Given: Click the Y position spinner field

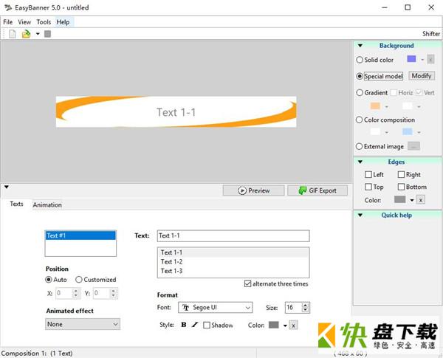Looking at the screenshot, I should (106, 293).
